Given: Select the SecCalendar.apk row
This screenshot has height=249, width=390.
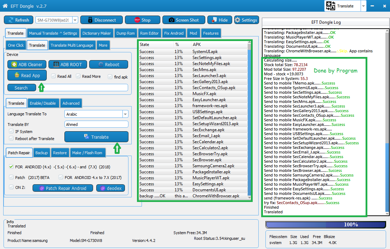Looking at the screenshot, I should tap(193, 141).
